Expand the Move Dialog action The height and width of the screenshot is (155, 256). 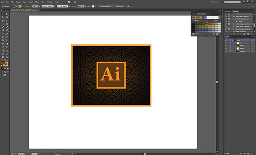coord(234,17)
